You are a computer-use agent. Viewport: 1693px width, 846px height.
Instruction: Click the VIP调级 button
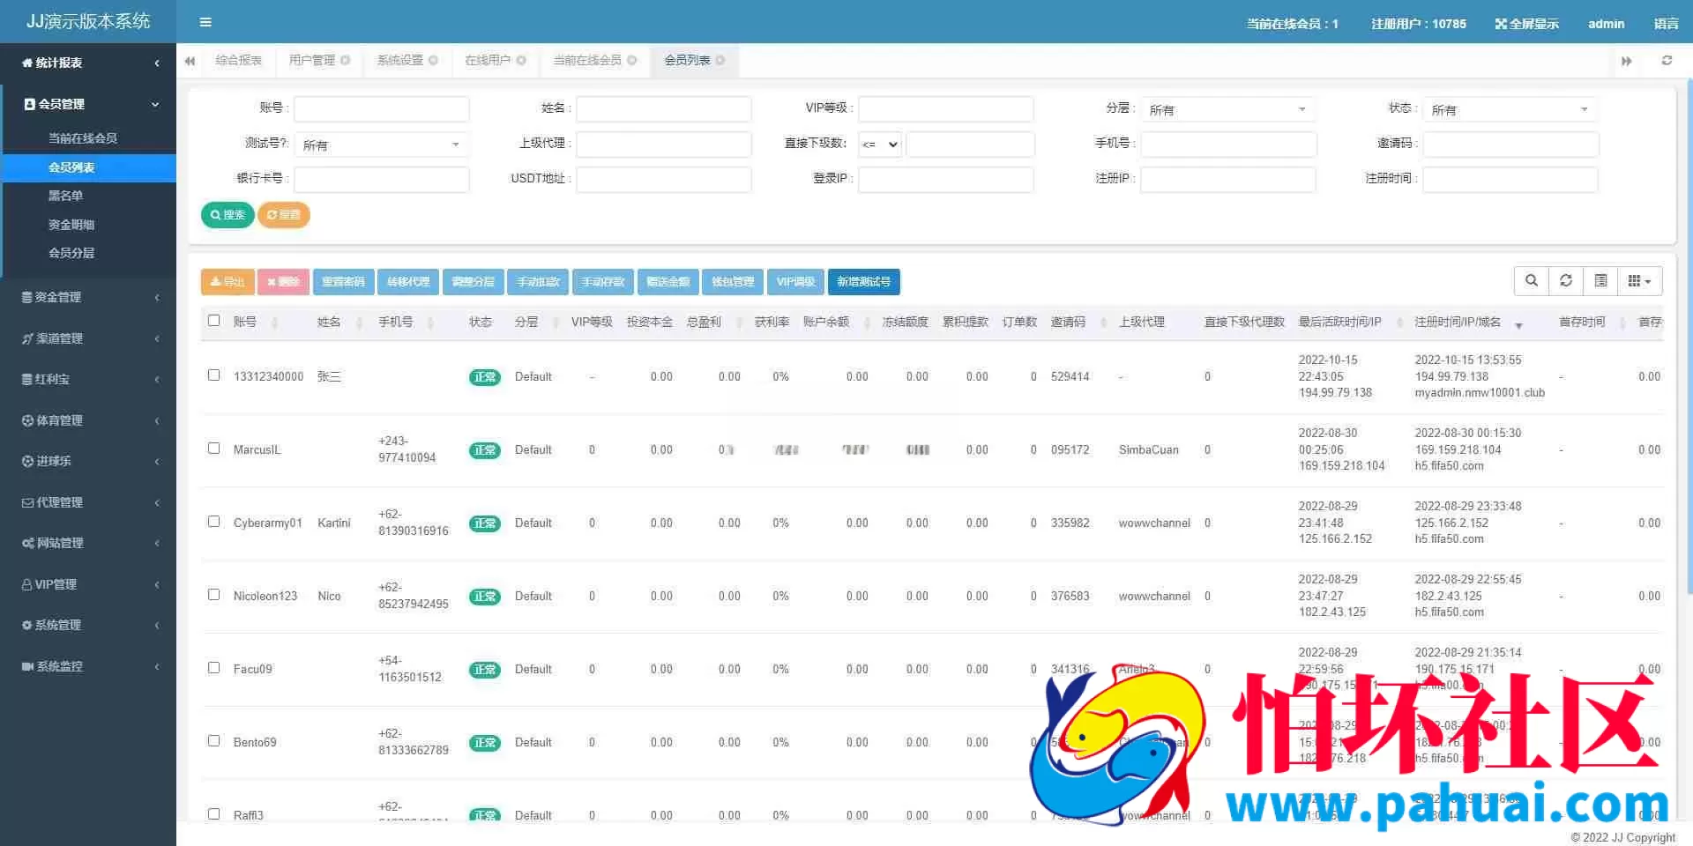tap(795, 282)
